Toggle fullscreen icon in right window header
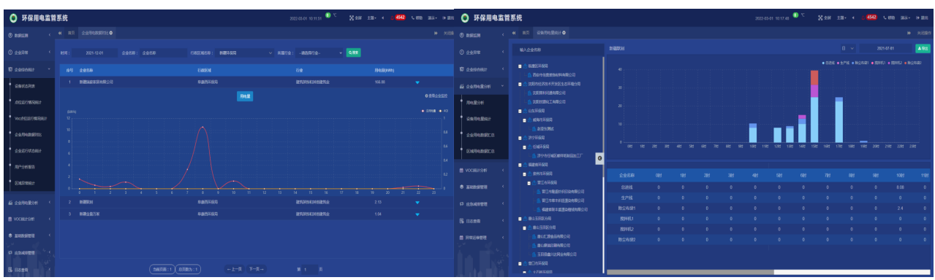The image size is (935, 280). pos(819,17)
